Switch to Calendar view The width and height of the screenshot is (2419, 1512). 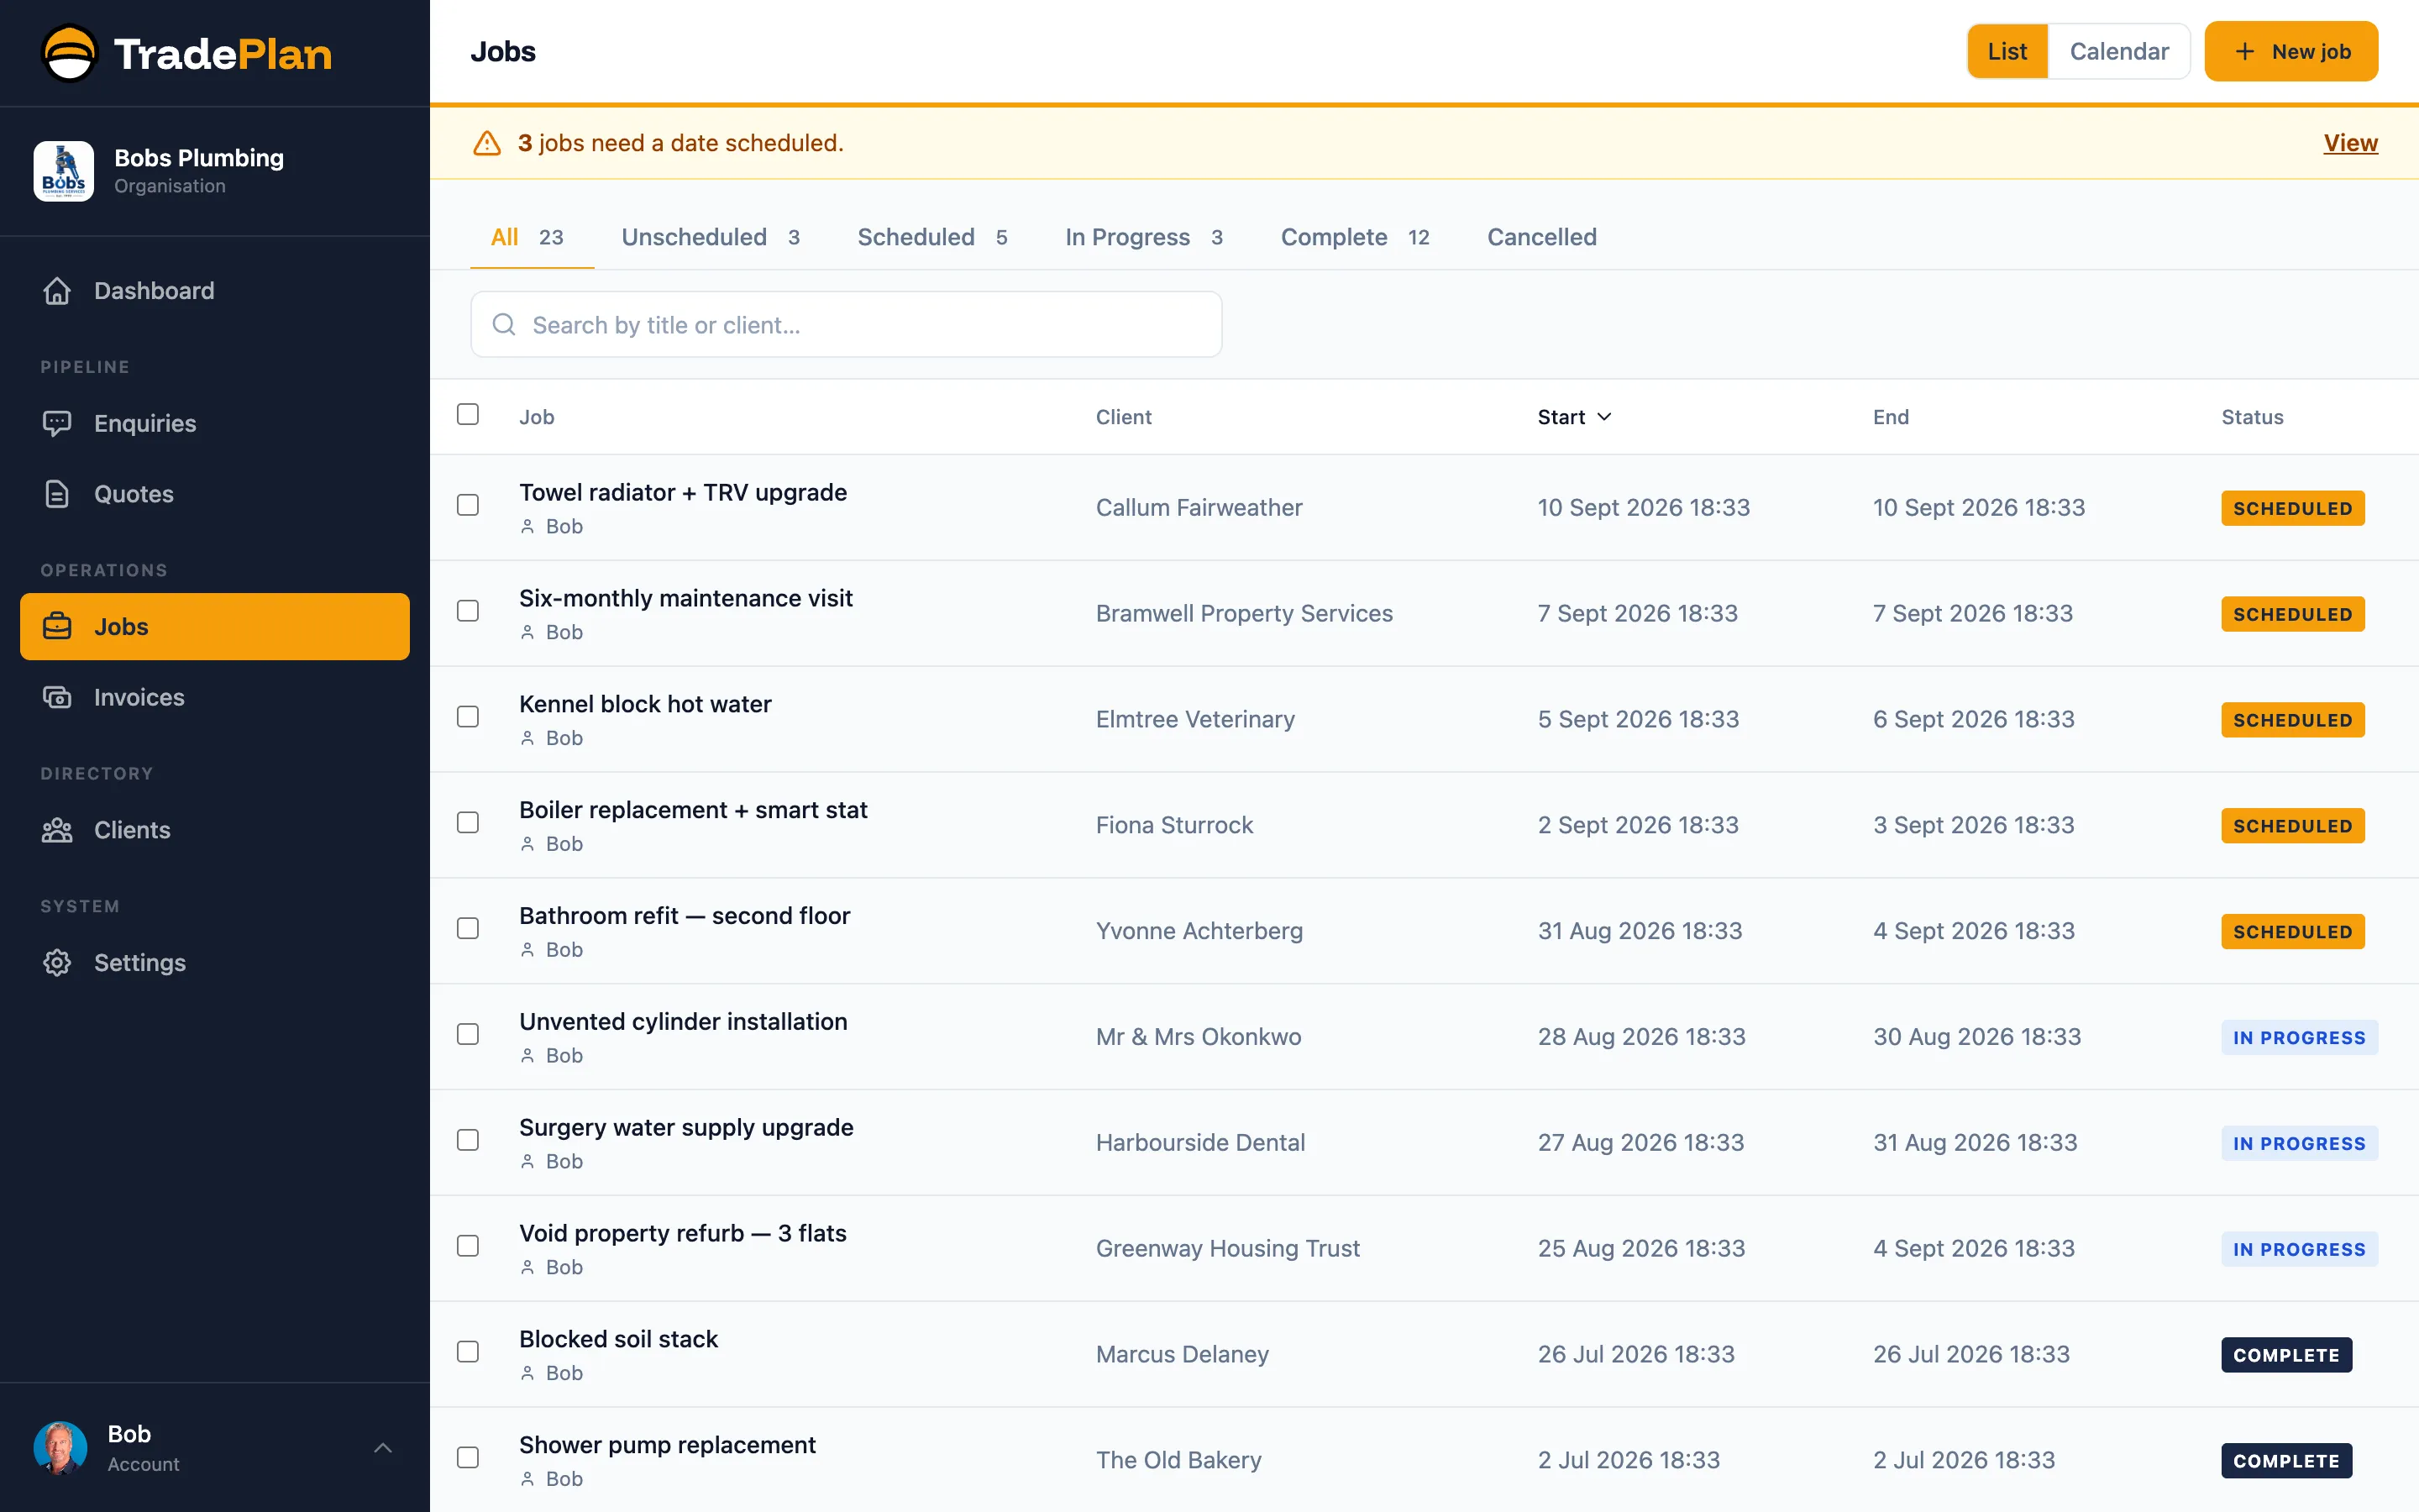point(2118,52)
